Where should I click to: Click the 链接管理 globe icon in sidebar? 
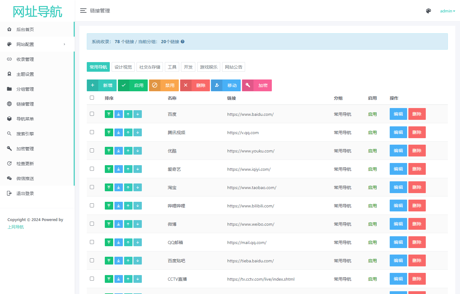[x=9, y=104]
